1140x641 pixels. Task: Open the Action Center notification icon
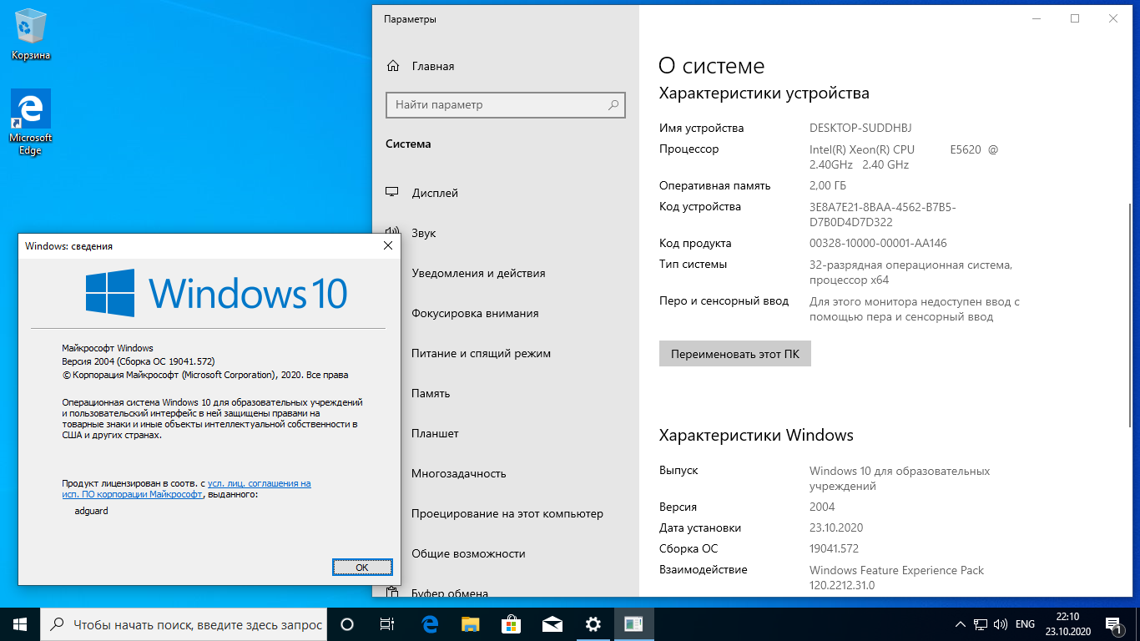point(1112,624)
